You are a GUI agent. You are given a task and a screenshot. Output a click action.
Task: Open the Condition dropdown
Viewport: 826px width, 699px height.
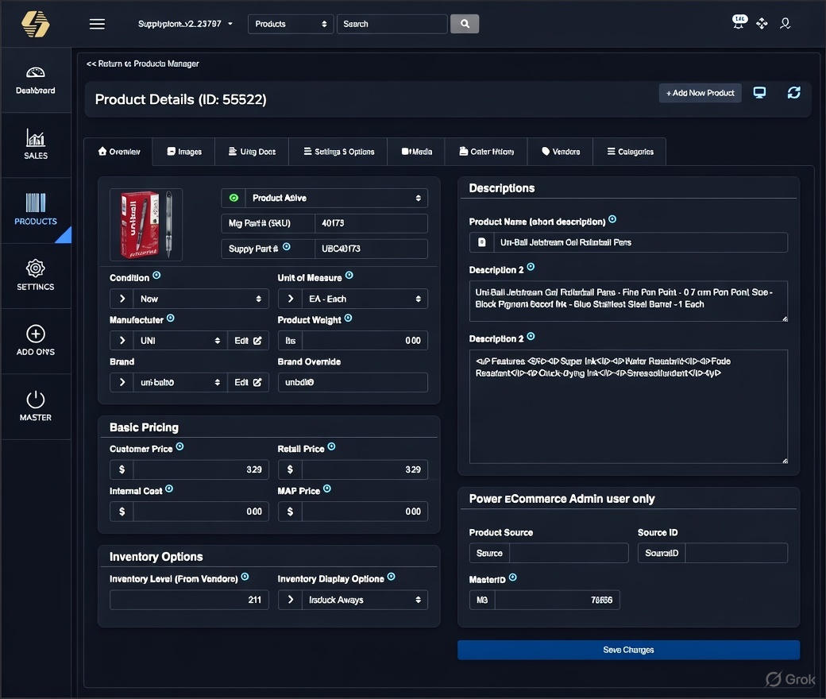pyautogui.click(x=199, y=299)
